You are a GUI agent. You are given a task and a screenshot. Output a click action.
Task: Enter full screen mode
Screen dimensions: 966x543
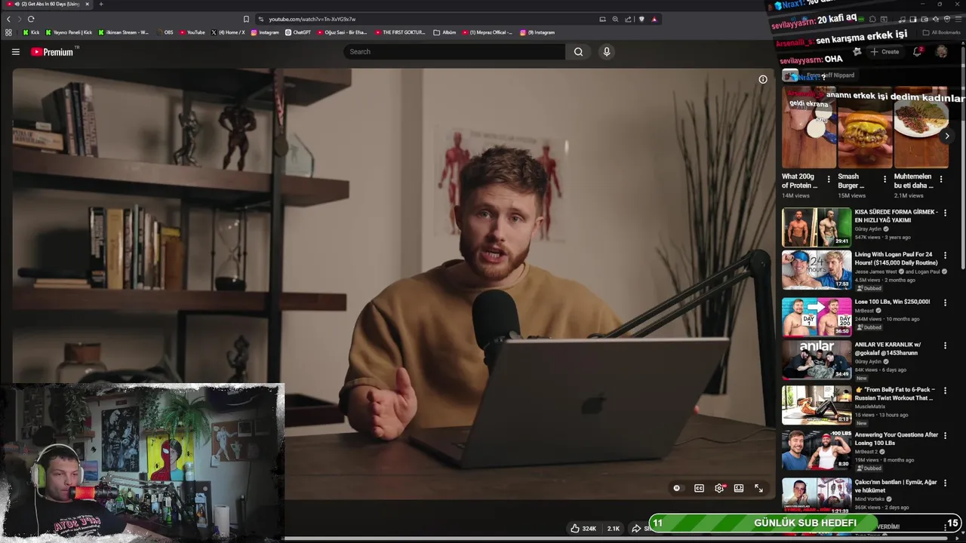tap(758, 488)
